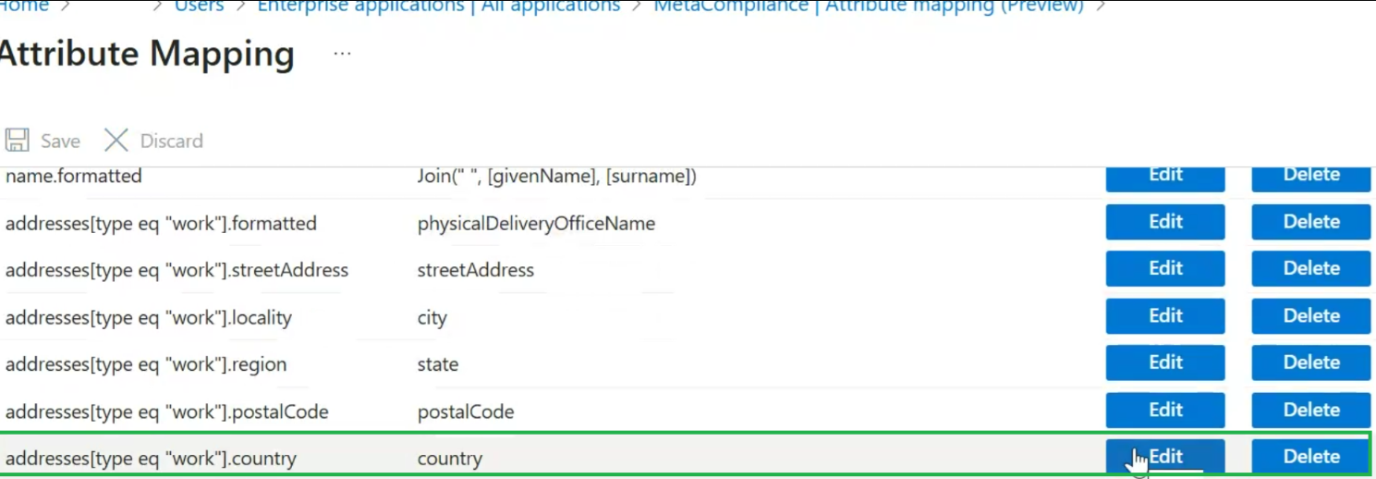Image resolution: width=1376 pixels, height=479 pixels.
Task: Go to Enterprise applications | All applications breadcrumb
Action: click(439, 6)
